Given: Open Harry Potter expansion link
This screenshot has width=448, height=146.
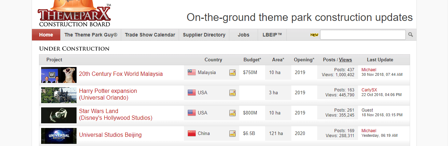Looking at the screenshot, I should click(108, 94).
